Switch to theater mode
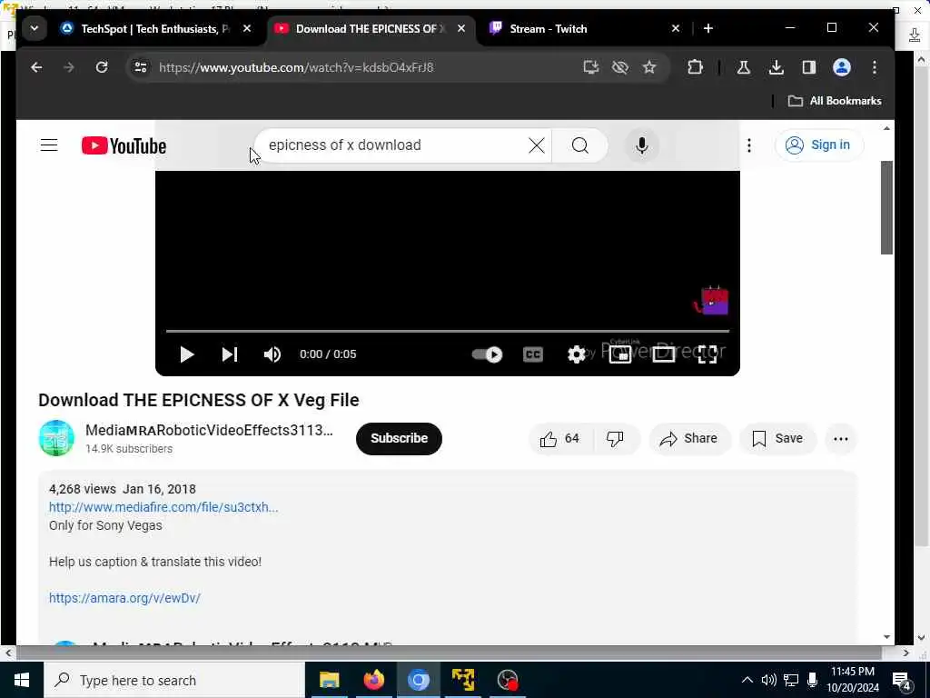The height and width of the screenshot is (698, 930). point(663,354)
